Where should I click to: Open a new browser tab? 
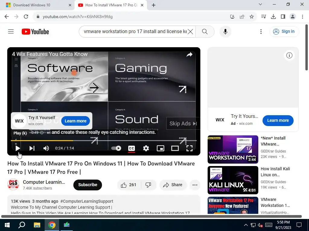(154, 5)
